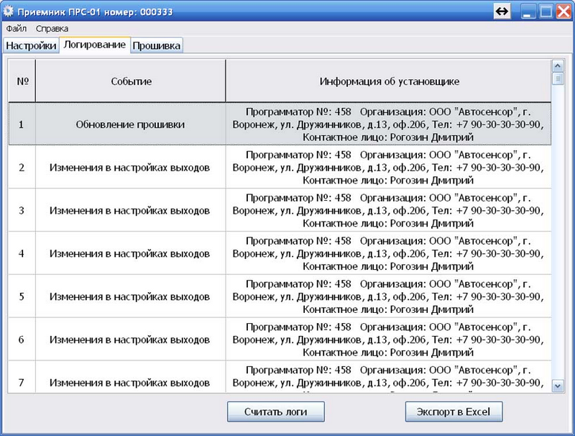The image size is (575, 436).
Task: Click Изменения в настройках выходов in row 6
Action: click(x=131, y=339)
